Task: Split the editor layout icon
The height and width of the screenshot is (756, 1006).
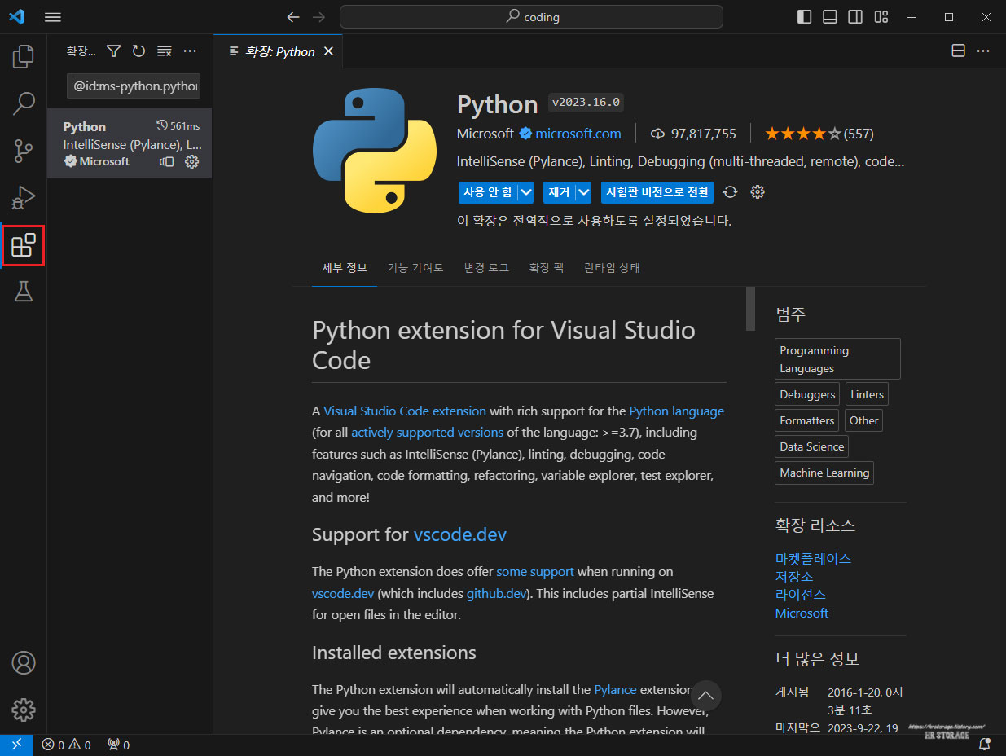Action: coord(959,51)
